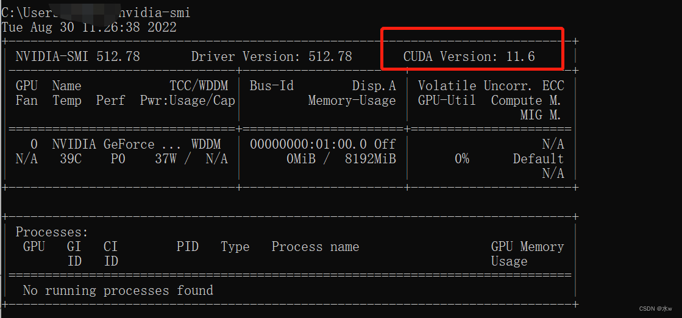Click the Default compute mode value
This screenshot has width=682, height=318.
click(x=538, y=159)
